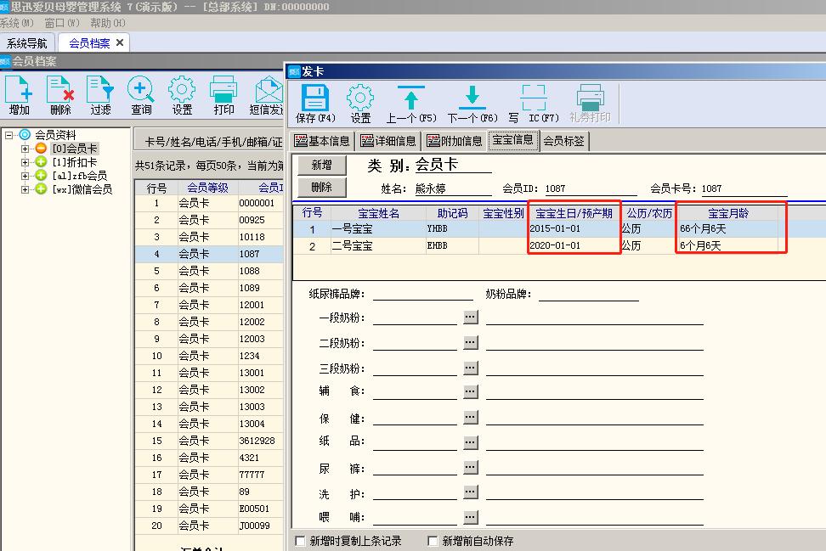Collapse the 会员资料 root node
Image resolution: width=826 pixels, height=551 pixels.
click(x=7, y=135)
